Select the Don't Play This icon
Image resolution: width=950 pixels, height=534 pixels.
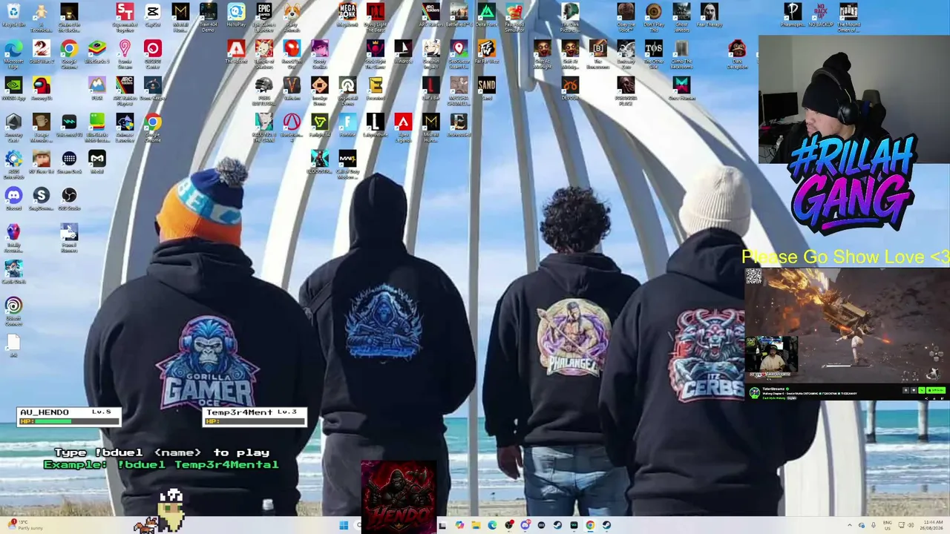(x=654, y=18)
